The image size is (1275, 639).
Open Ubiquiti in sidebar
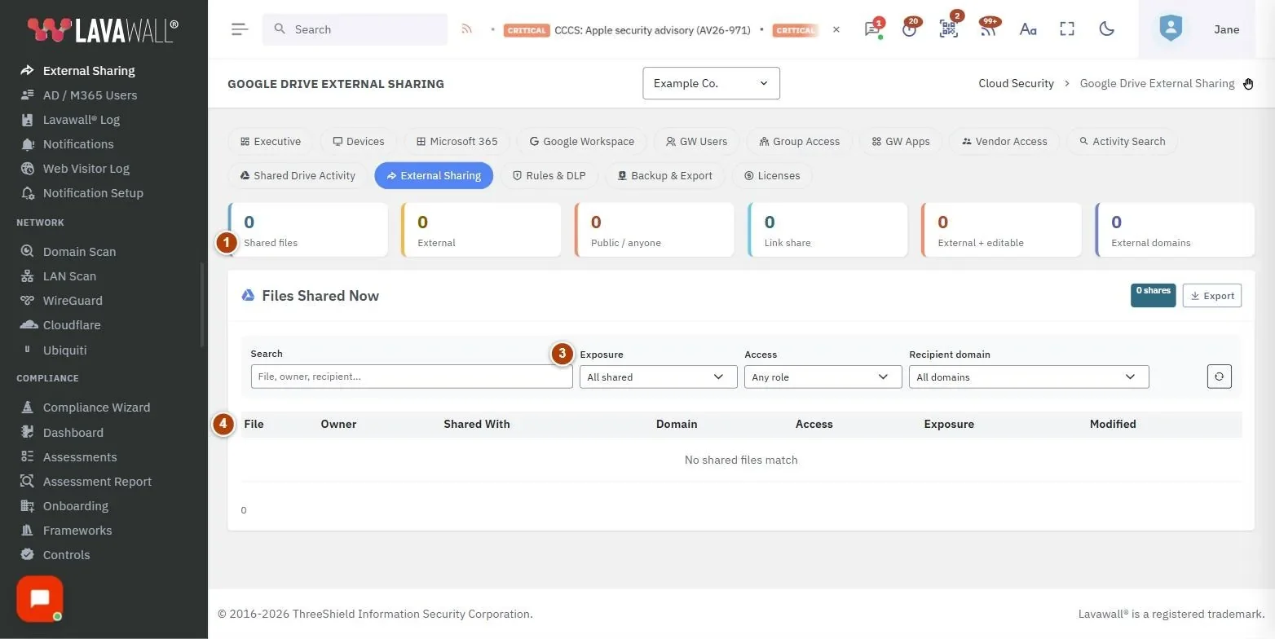point(64,350)
